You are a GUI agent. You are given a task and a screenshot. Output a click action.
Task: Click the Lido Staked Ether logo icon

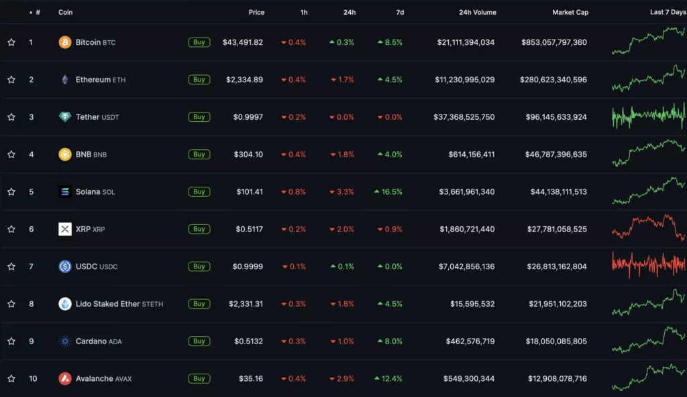(x=65, y=304)
